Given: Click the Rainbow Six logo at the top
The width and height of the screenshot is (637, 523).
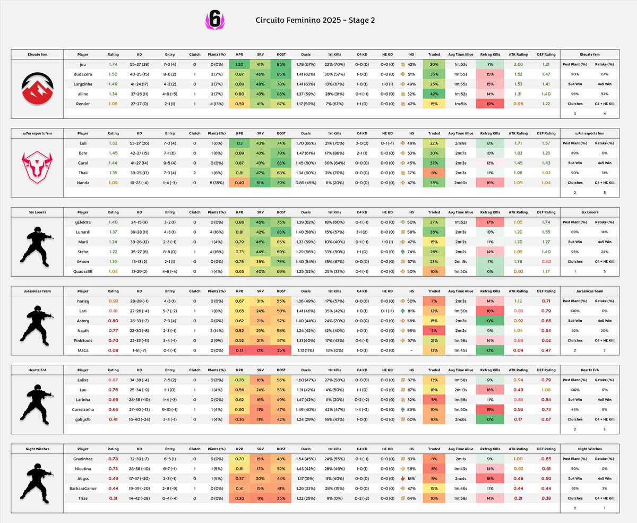Looking at the screenshot, I should click(x=214, y=20).
